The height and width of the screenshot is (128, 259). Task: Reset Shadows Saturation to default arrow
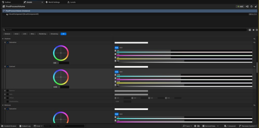click(254, 42)
